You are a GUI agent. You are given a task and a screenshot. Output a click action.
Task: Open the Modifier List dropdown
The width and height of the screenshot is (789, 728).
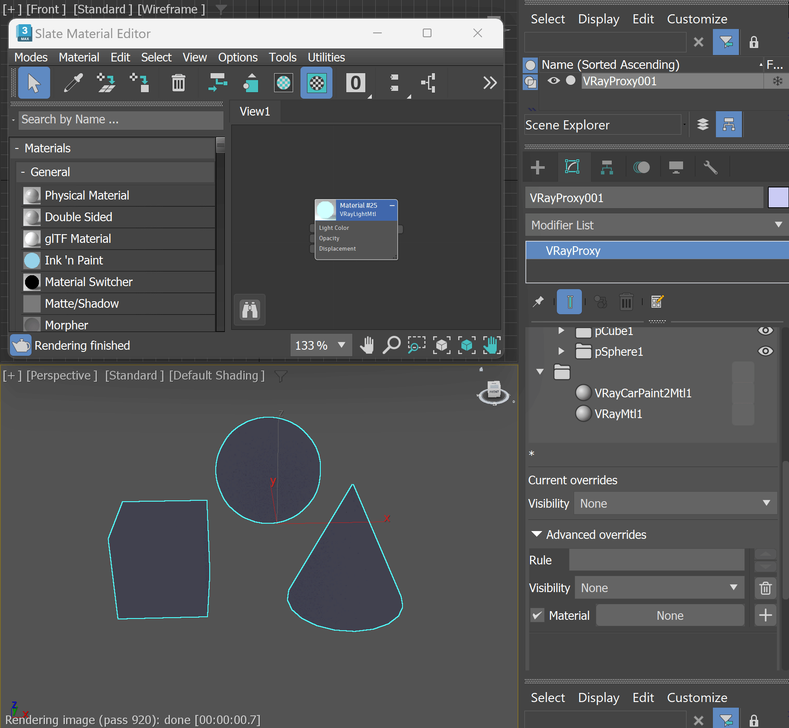click(x=779, y=225)
